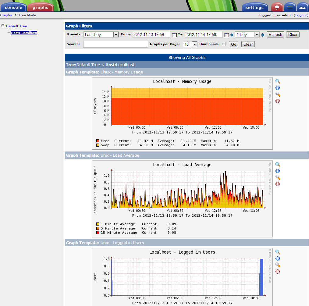Click the Logout link
The height and width of the screenshot is (306, 309).
point(301,15)
